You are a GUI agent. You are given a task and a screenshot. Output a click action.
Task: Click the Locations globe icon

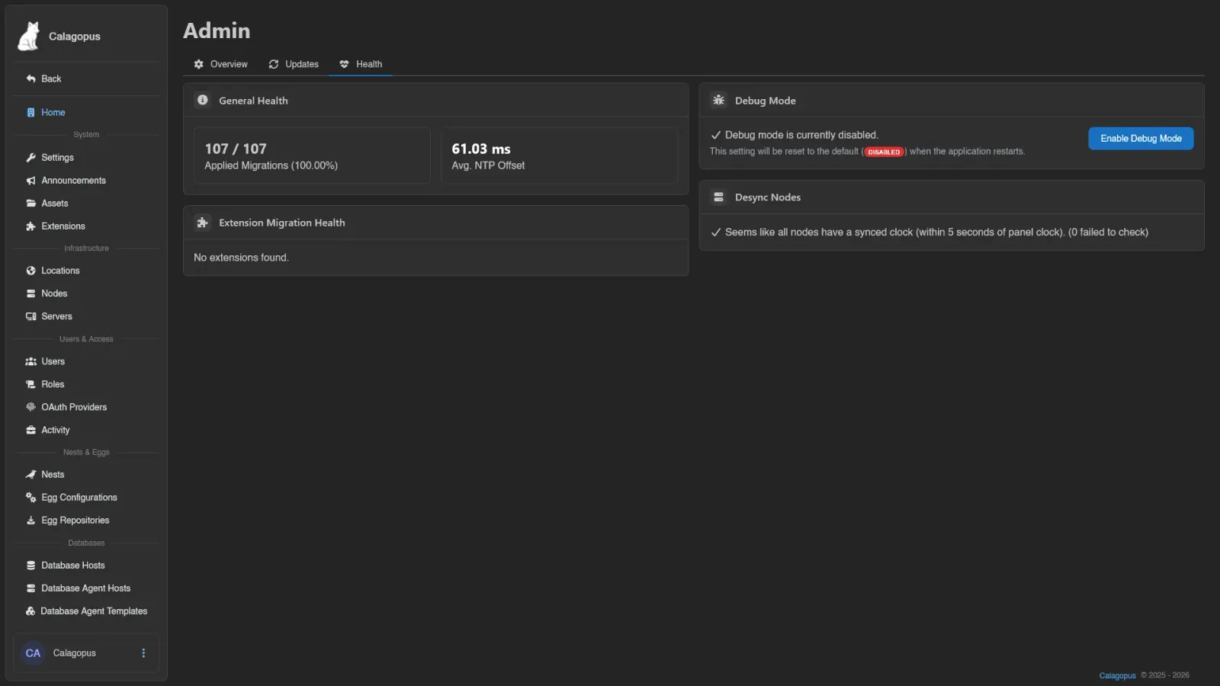tap(31, 271)
